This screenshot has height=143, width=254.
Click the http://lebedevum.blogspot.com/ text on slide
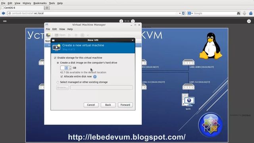[x=127, y=137]
